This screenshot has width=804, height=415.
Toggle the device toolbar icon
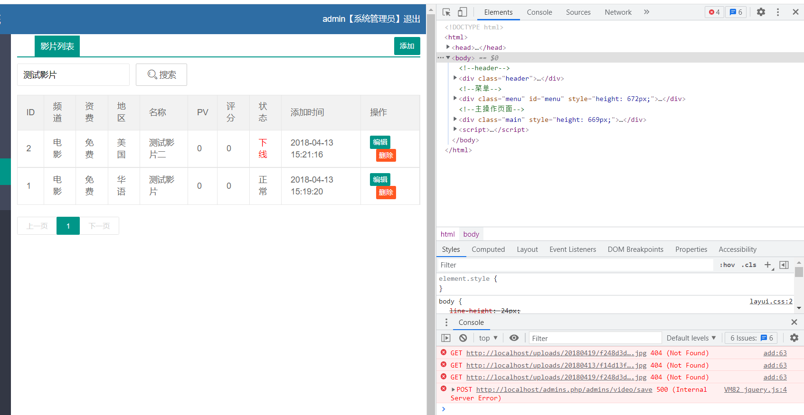(x=462, y=12)
